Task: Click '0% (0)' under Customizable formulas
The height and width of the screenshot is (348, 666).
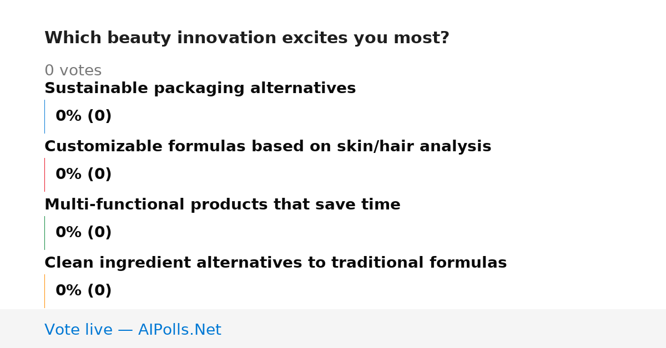Action: coord(83,175)
